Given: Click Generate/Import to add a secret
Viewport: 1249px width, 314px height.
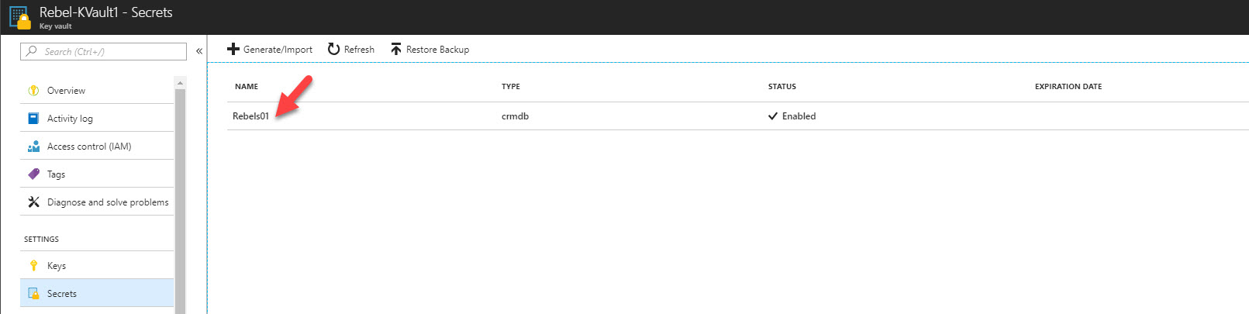Looking at the screenshot, I should pyautogui.click(x=269, y=50).
